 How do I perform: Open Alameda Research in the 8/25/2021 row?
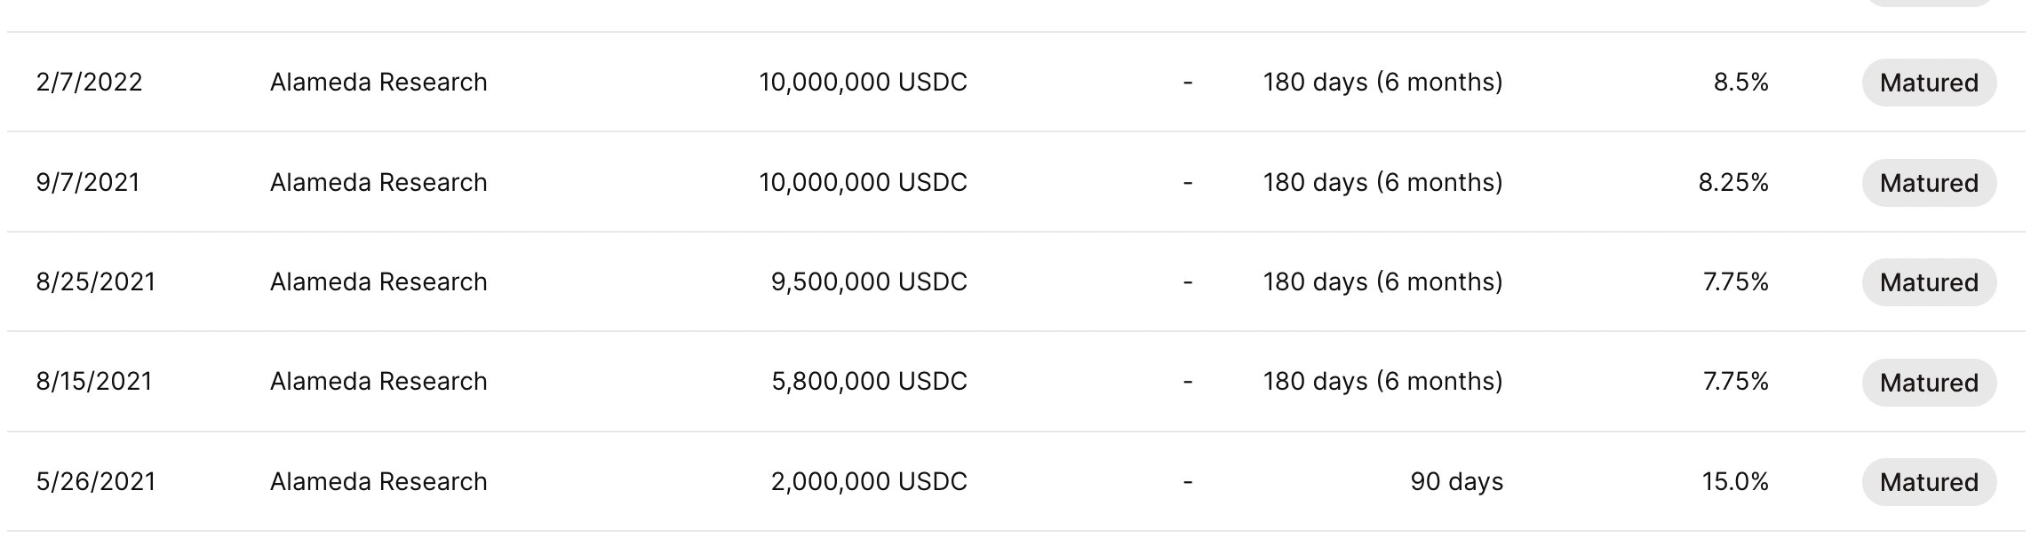378,282
